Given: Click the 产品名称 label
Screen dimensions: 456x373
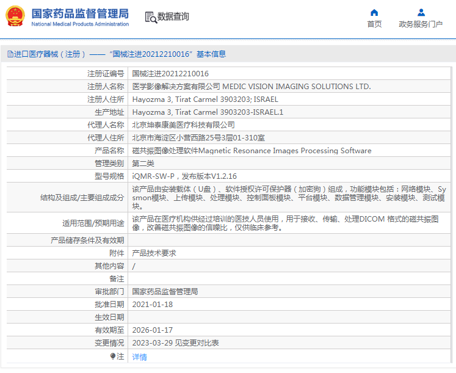Looking at the screenshot, I should (109, 151).
